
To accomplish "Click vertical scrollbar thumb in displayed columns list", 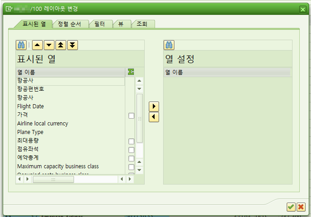I will 140,118.
